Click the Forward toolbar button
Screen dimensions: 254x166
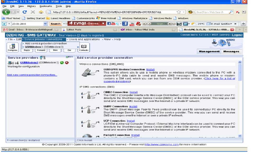41,50
